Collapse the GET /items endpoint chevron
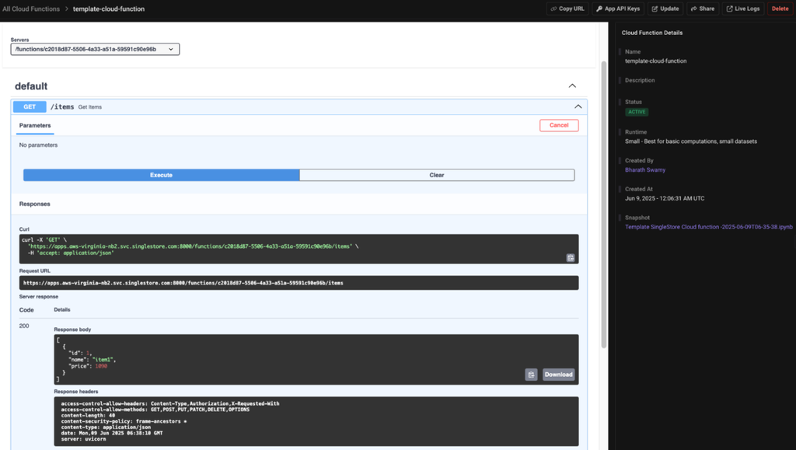Viewport: 796px width, 450px height. pos(578,106)
